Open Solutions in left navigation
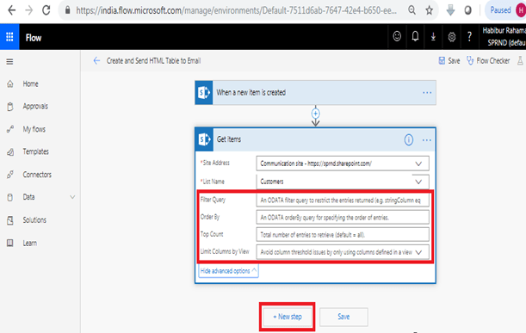This screenshot has height=333, width=526. (x=34, y=220)
